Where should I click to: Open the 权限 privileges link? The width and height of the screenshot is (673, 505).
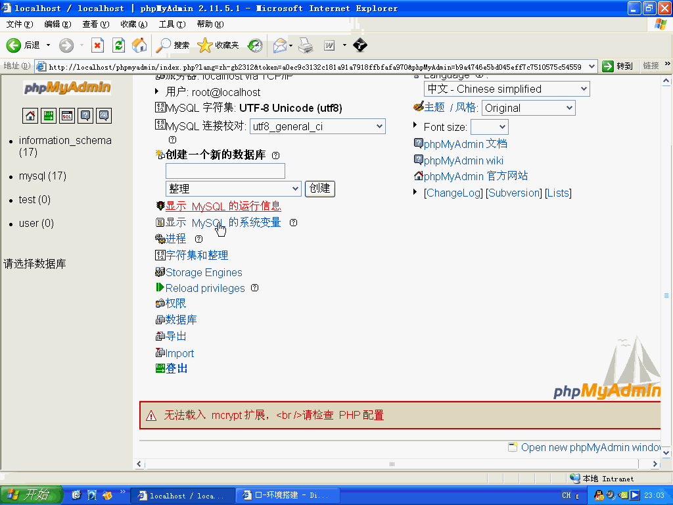(176, 304)
